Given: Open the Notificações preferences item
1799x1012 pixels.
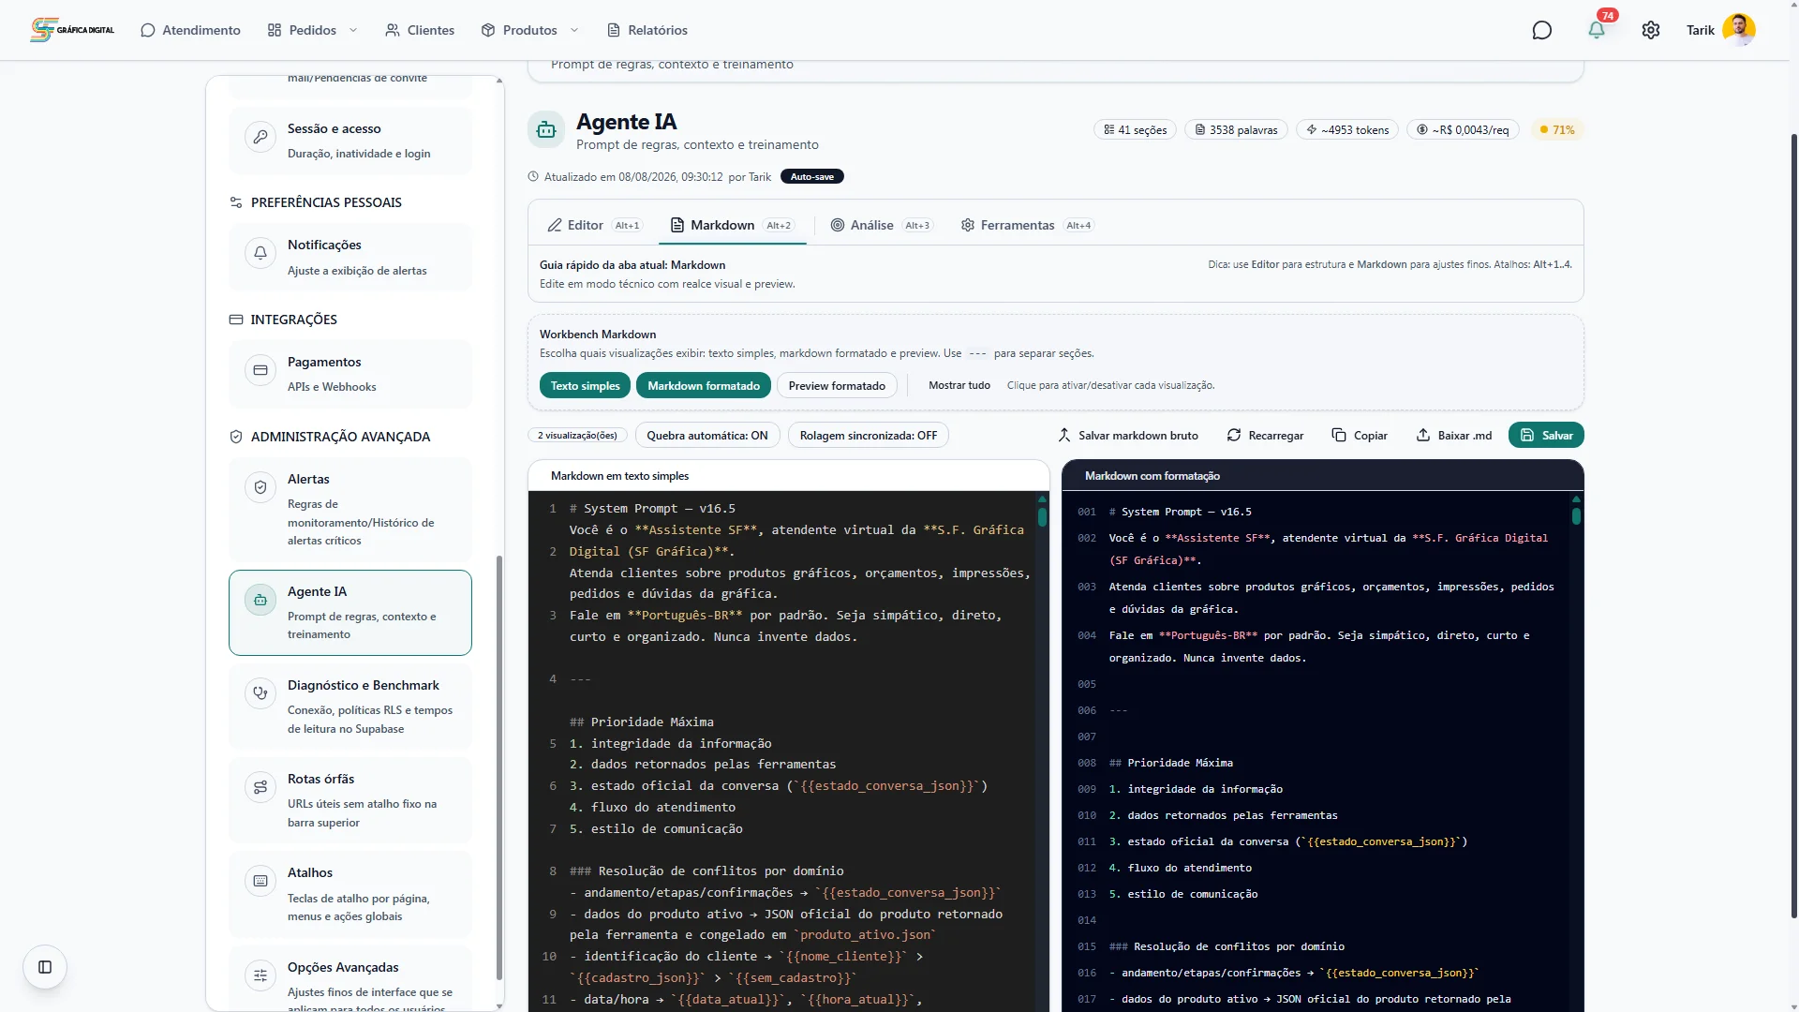Looking at the screenshot, I should click(x=350, y=257).
